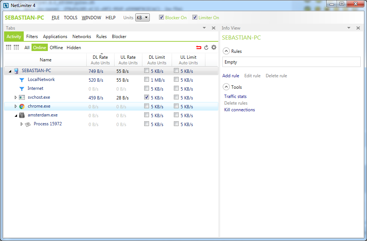Disable the svchost.exe DL Limit checkbox
367x241 pixels.
click(147, 97)
